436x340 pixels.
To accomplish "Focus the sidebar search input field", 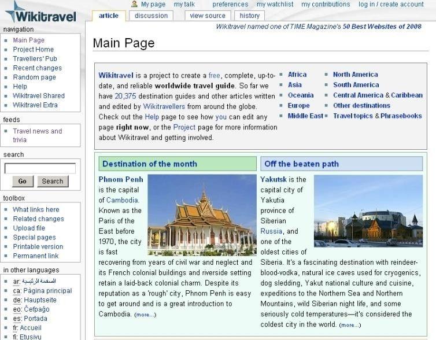I will click(x=40, y=168).
